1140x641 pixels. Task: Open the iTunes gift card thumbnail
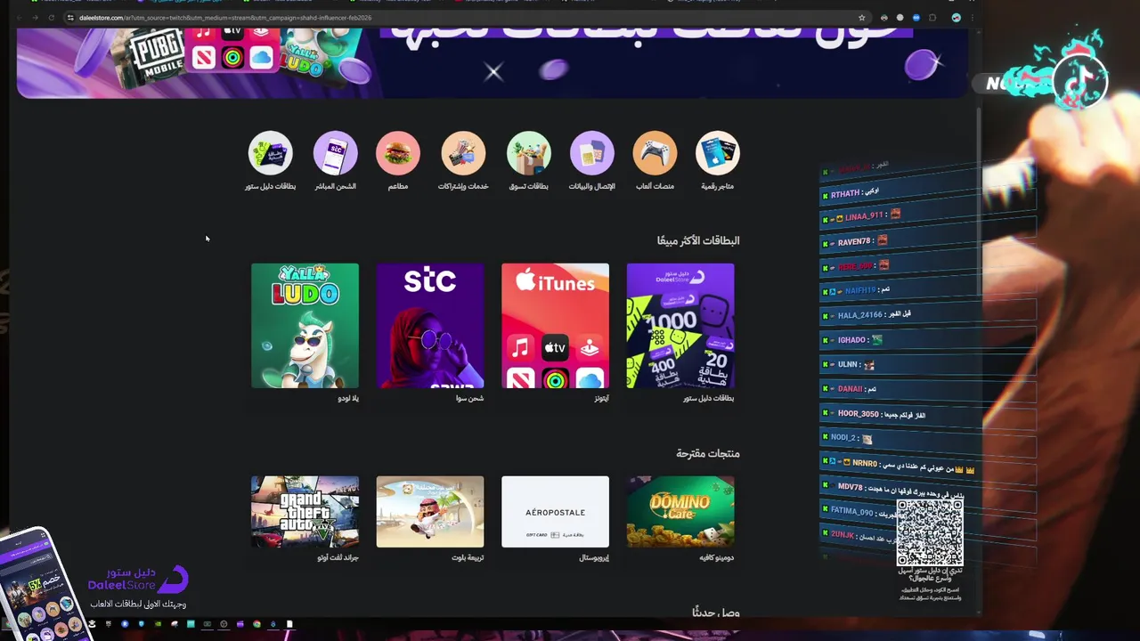(x=555, y=326)
